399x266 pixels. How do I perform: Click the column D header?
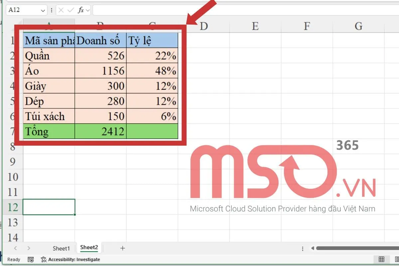tap(203, 26)
